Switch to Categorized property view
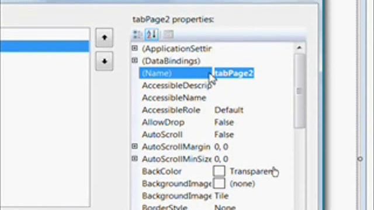The height and width of the screenshot is (210, 374). 138,35
